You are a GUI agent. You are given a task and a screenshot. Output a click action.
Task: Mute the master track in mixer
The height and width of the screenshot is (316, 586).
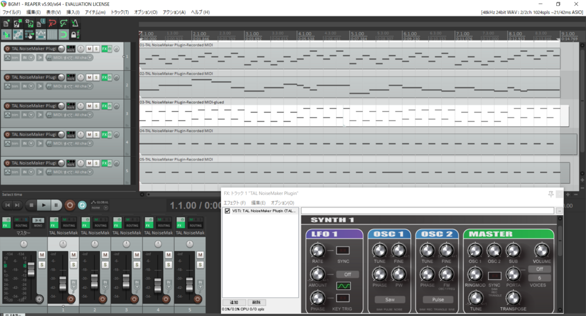tap(42, 255)
